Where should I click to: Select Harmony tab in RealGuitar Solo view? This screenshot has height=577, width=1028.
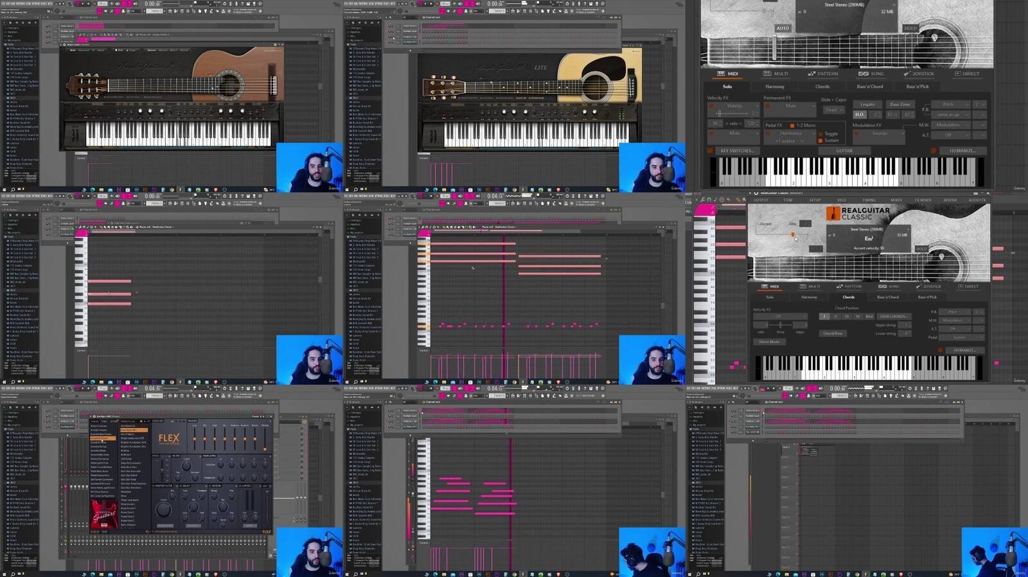click(x=774, y=87)
